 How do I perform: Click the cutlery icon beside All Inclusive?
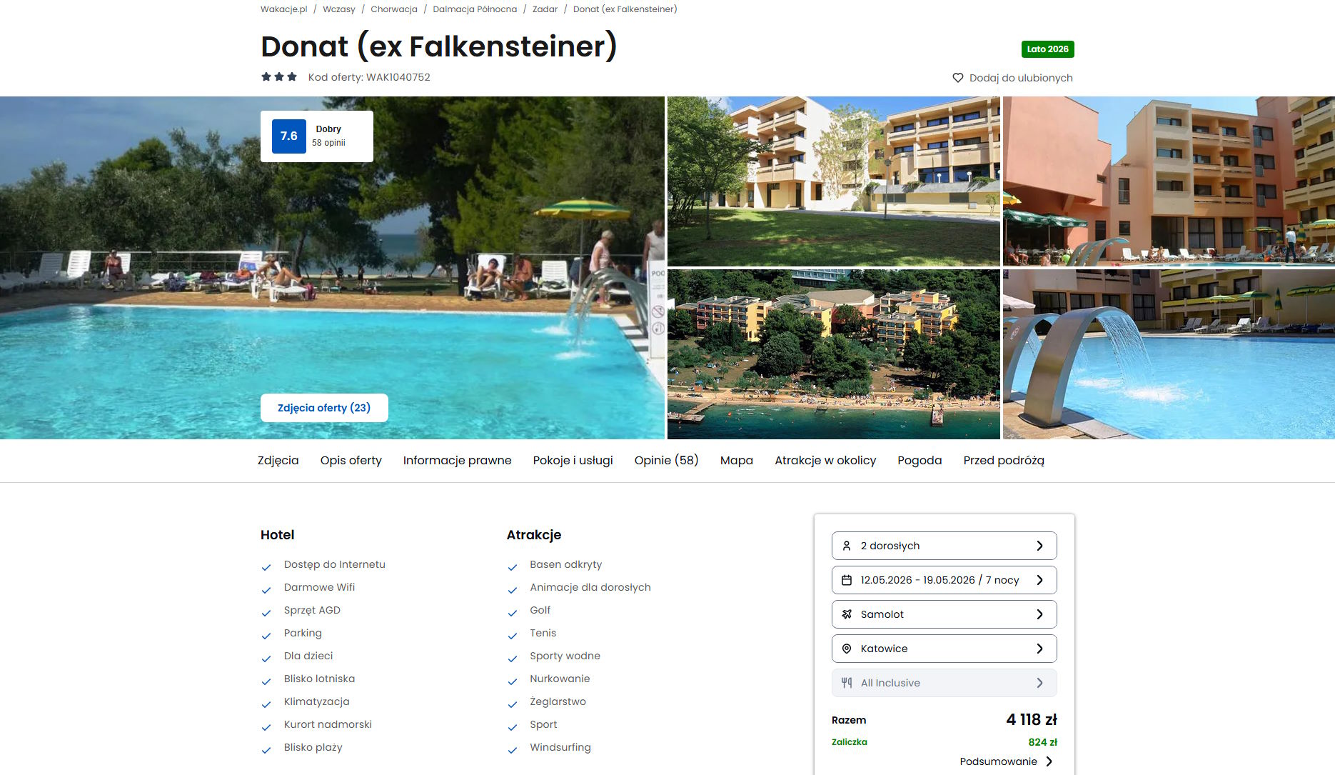coord(847,683)
